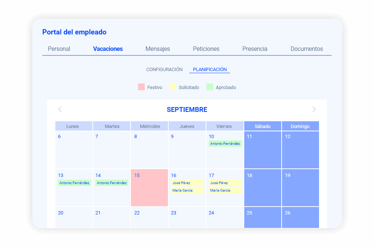Screen dimensions: 374x247
Task: Open the Personal tab
Action: point(59,49)
